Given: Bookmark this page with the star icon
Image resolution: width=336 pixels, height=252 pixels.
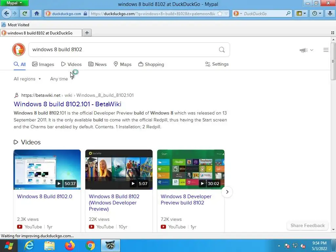Looking at the screenshot, I should [220, 14].
